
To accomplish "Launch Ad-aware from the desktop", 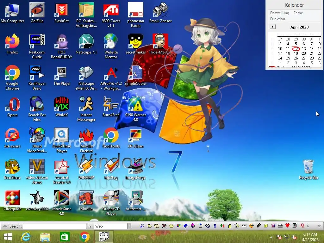I will (x=12, y=138).
